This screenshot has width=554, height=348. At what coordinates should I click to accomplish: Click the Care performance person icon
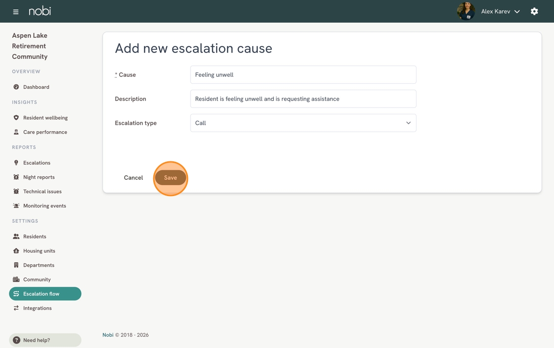point(16,132)
